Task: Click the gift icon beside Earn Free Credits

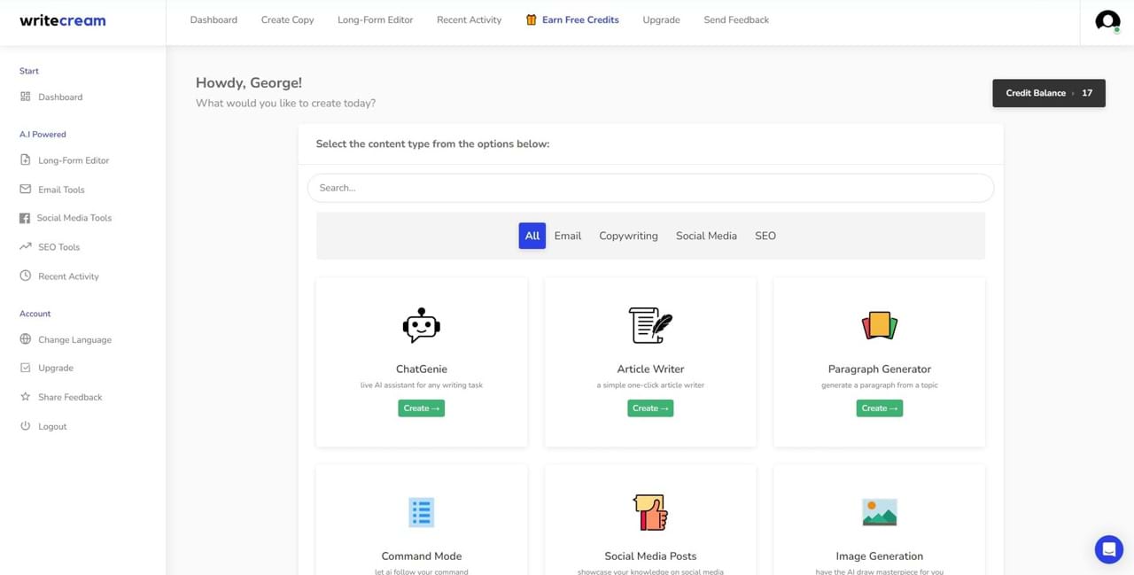Action: 532,19
